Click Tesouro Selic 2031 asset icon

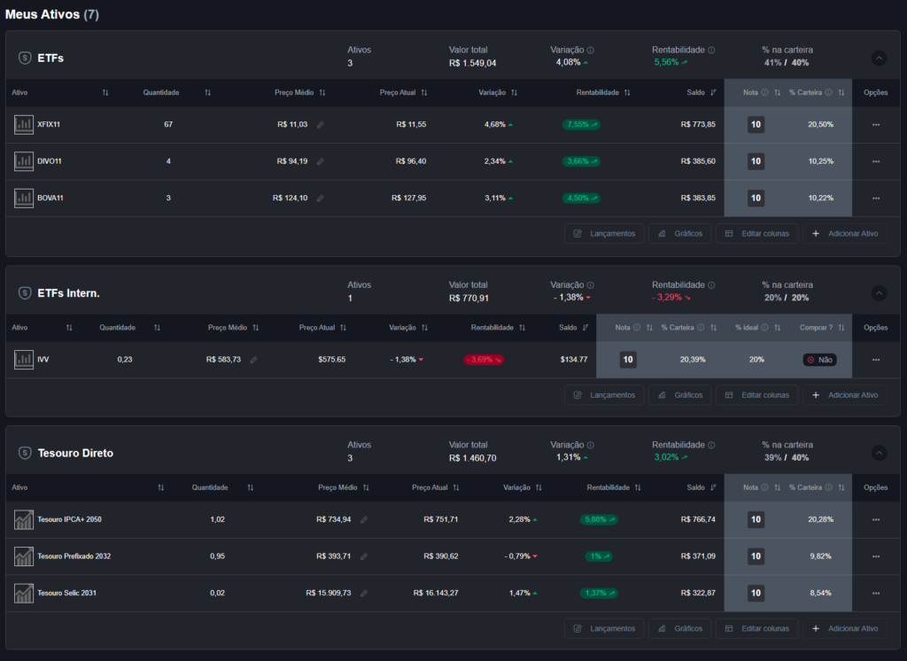(x=24, y=594)
